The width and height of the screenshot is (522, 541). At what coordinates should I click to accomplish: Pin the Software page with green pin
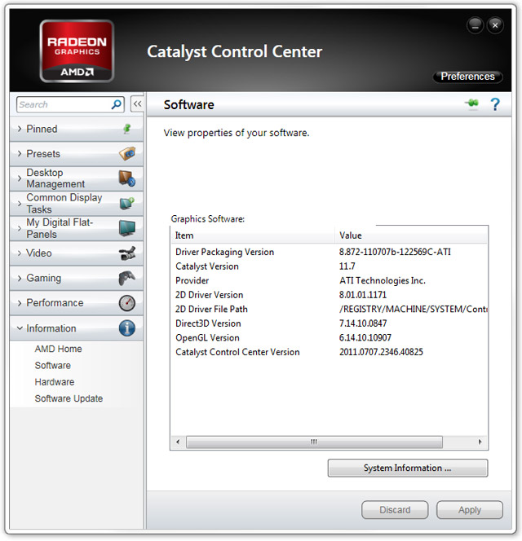click(x=472, y=103)
